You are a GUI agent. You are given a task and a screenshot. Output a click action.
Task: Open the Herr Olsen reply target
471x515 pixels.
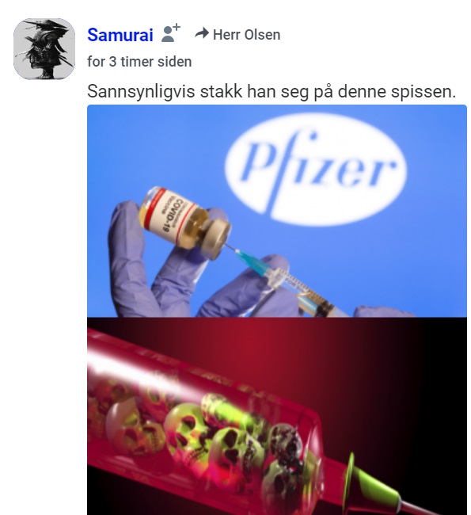(x=246, y=35)
